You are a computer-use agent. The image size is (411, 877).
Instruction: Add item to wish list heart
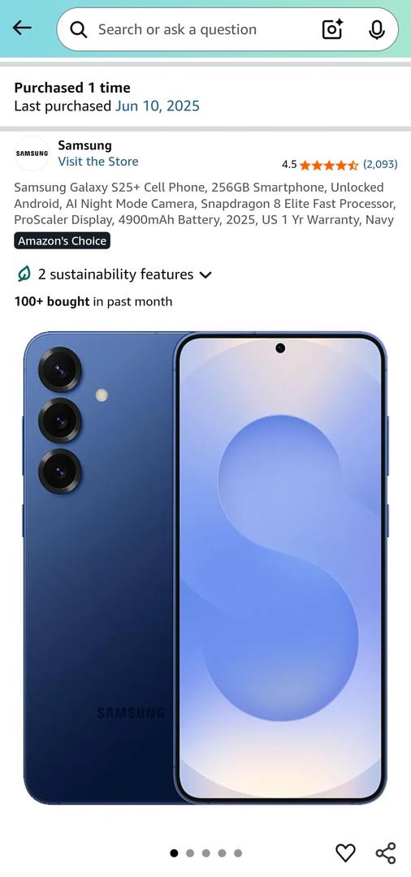(x=345, y=853)
